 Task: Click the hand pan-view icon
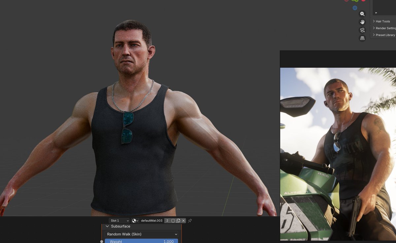pos(362,22)
